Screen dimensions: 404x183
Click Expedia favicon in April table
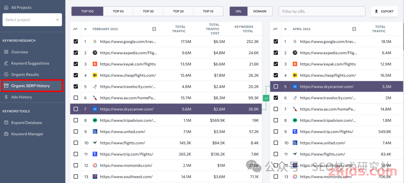(295, 53)
